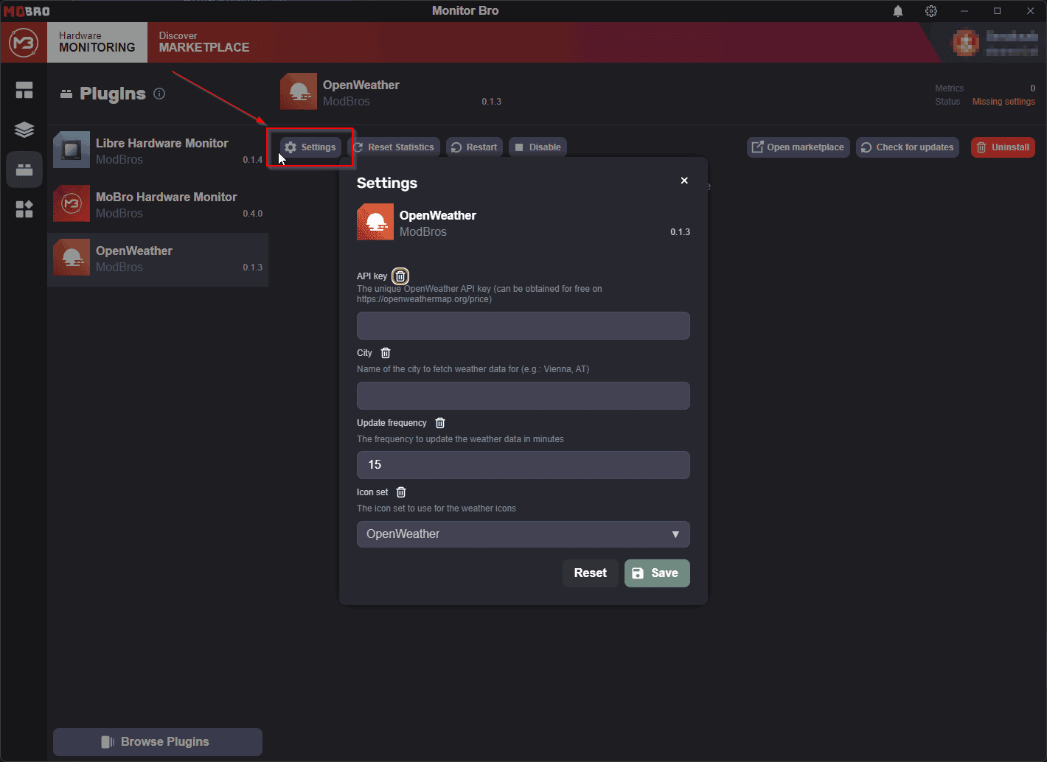Click the MoBro round logo icon

24,43
